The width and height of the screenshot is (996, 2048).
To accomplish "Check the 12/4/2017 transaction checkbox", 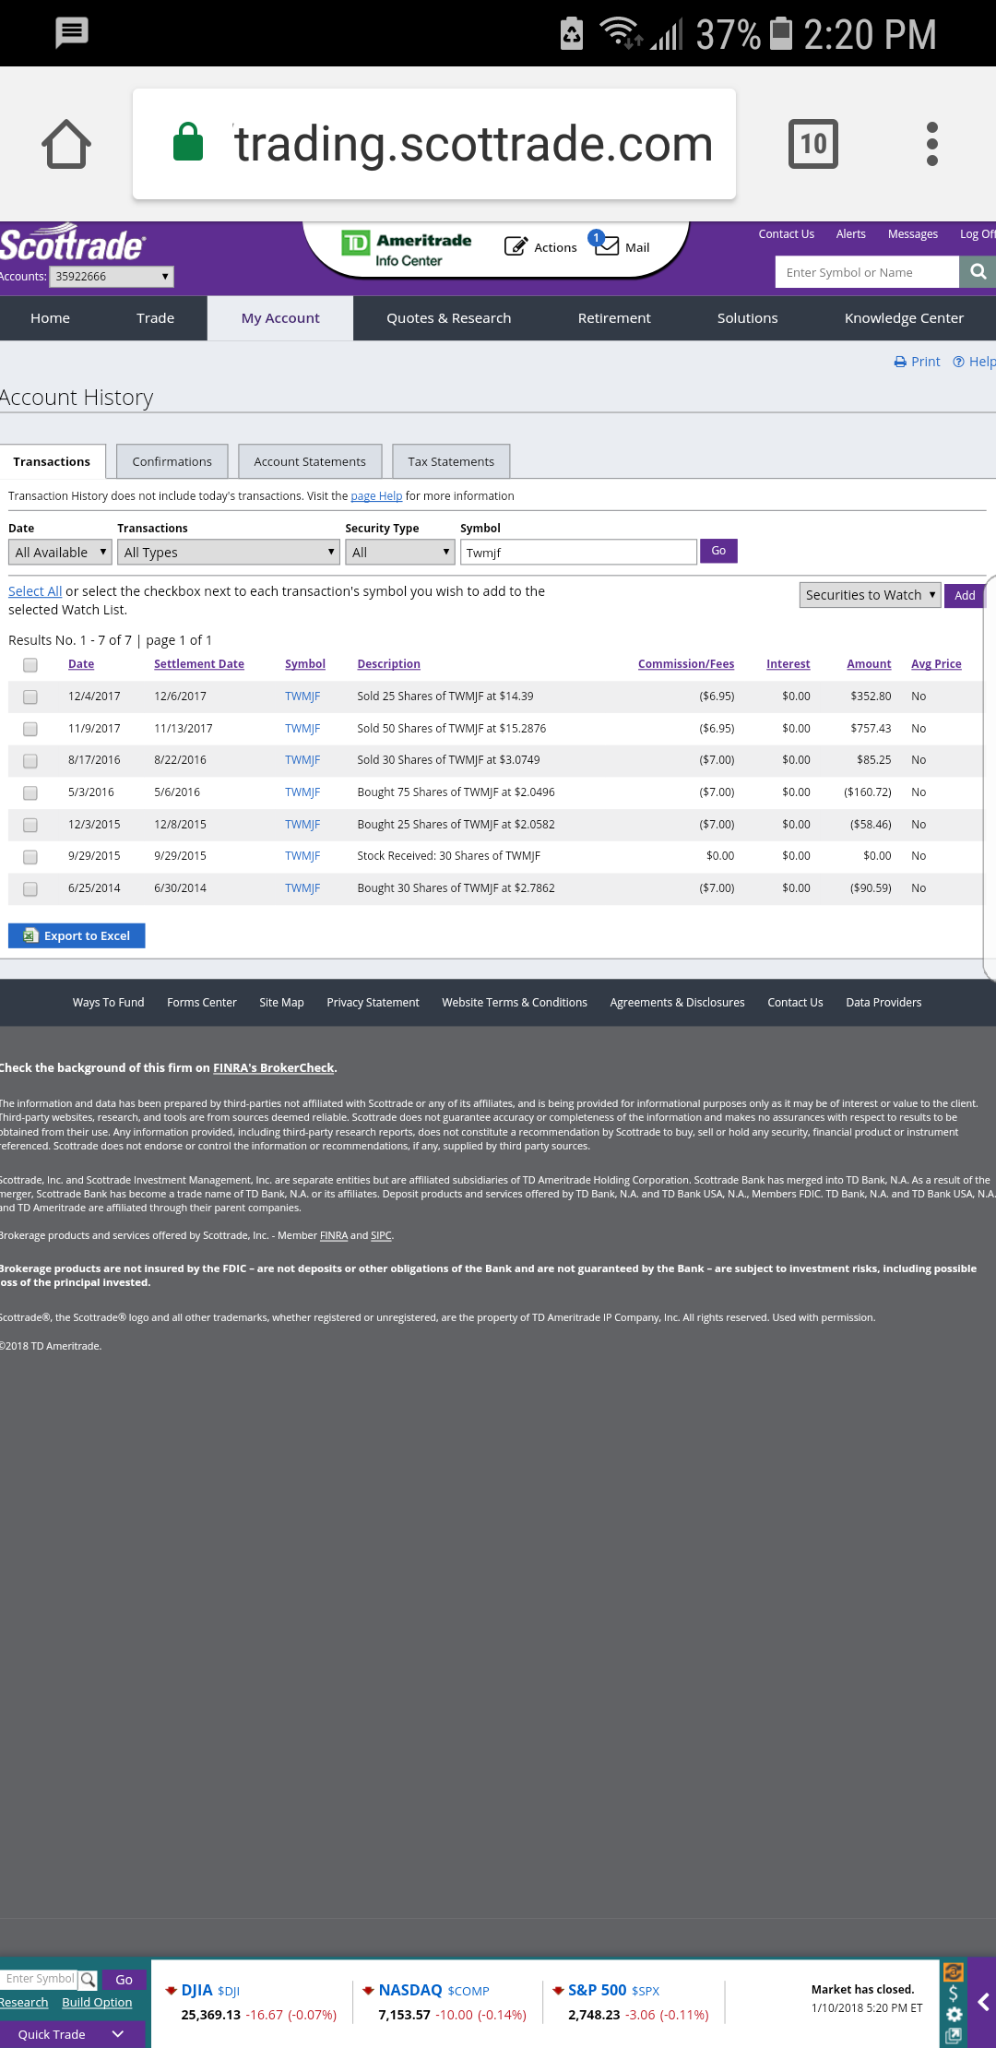I will (30, 697).
